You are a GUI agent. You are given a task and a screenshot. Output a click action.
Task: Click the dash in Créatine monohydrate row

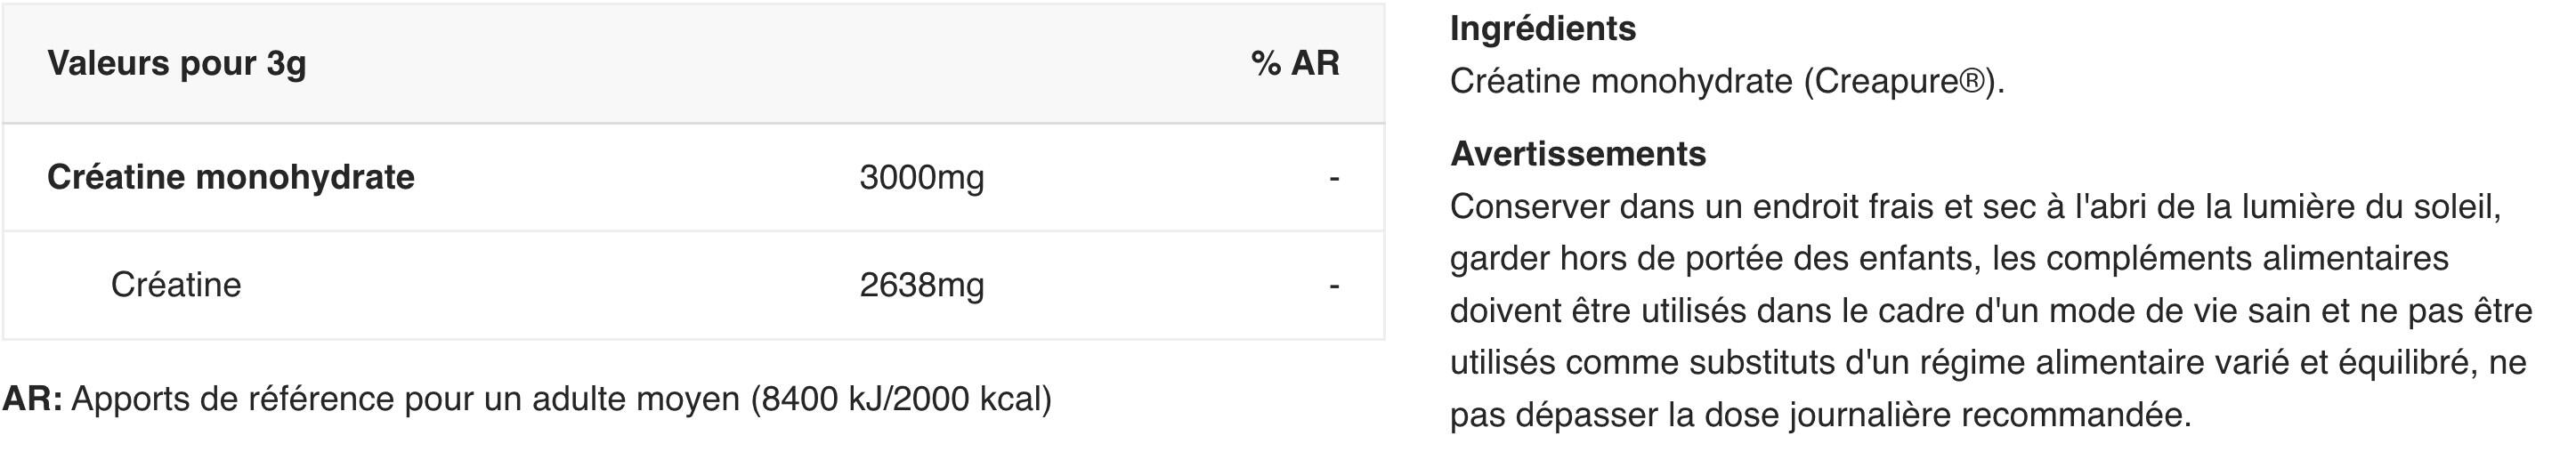[1334, 178]
